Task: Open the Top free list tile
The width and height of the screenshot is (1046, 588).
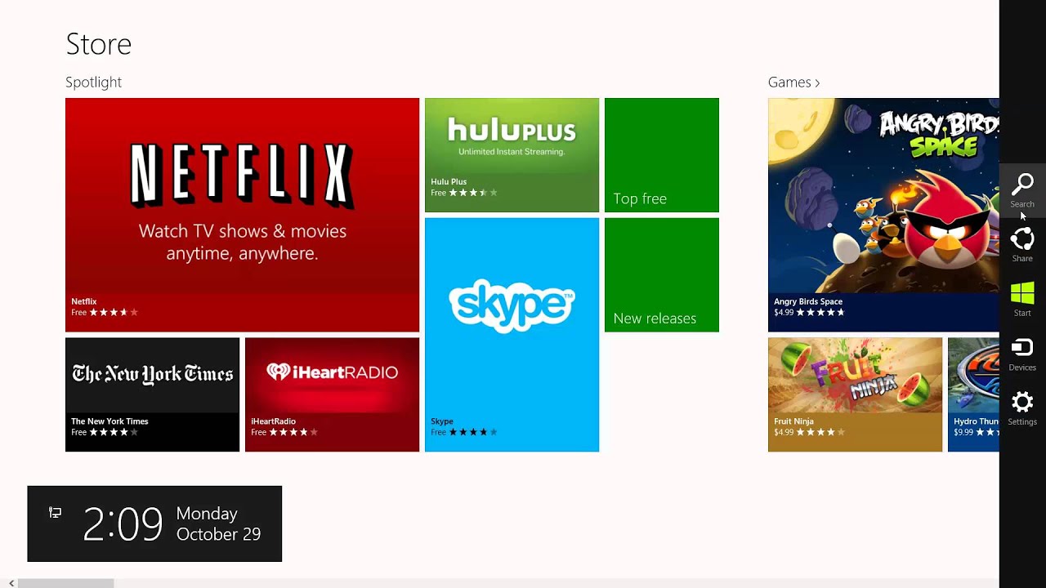Action: point(662,155)
